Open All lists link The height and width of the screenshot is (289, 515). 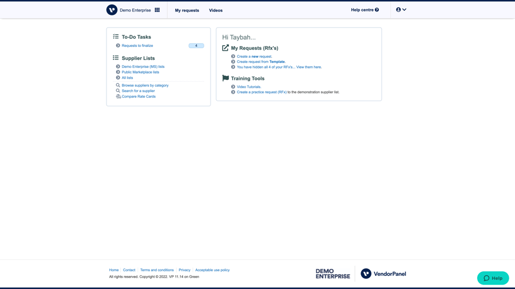[127, 78]
